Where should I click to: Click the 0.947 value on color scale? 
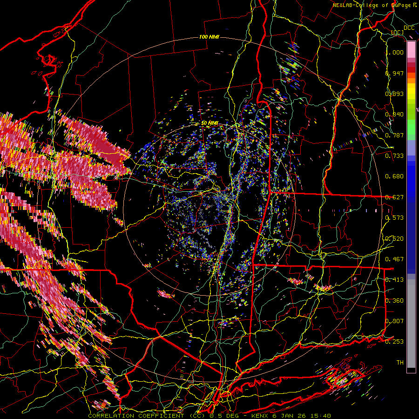pos(394,73)
